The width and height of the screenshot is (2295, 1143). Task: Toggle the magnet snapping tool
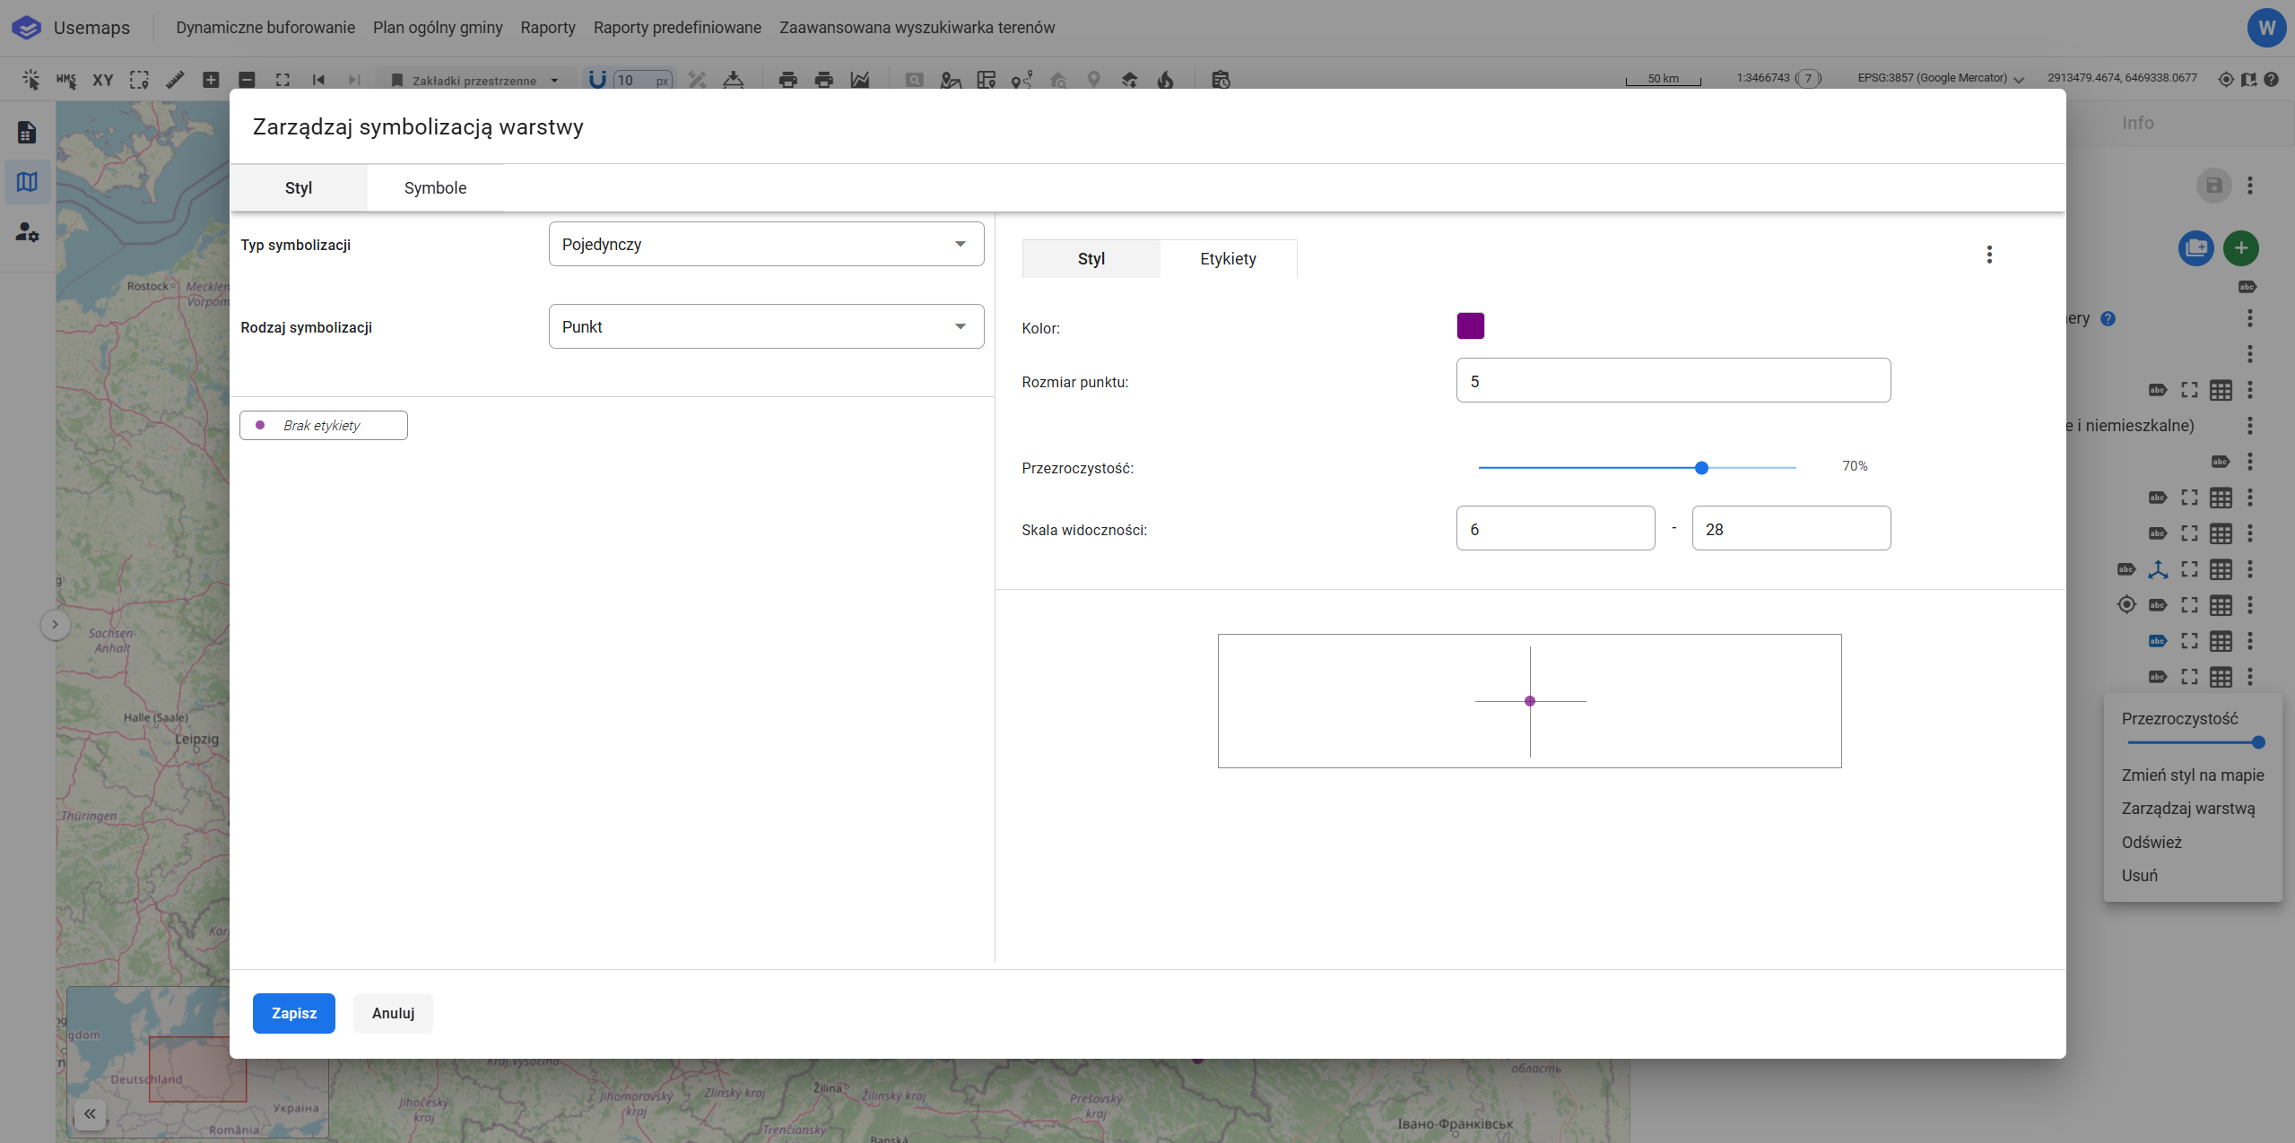[596, 80]
